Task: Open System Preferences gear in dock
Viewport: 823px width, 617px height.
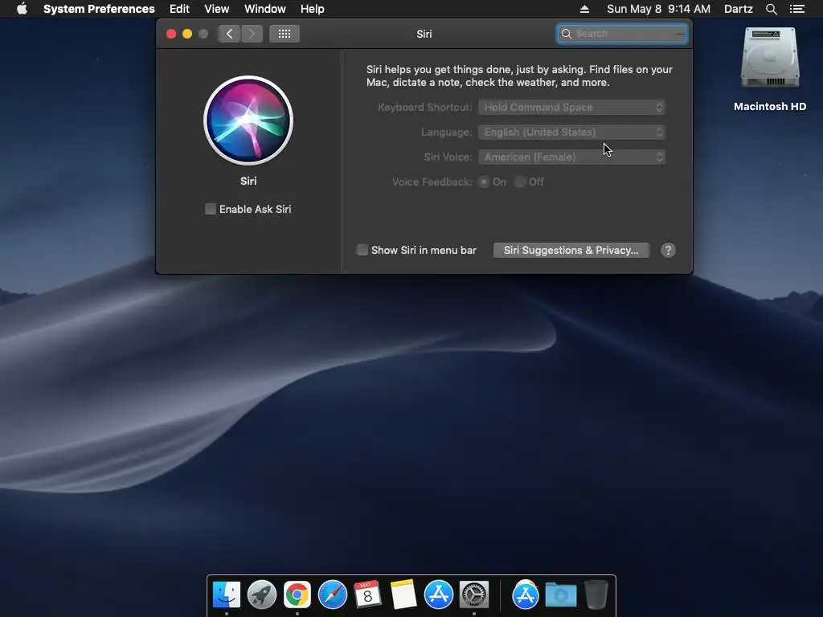Action: (474, 595)
